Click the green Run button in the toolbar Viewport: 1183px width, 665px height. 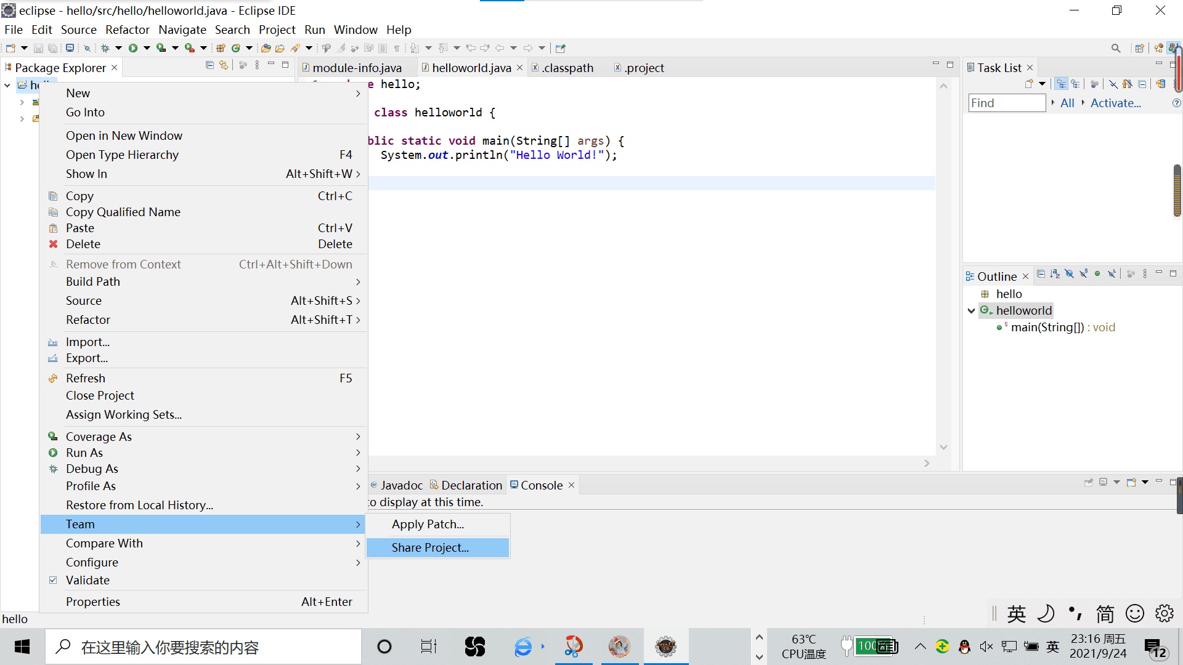[x=133, y=48]
